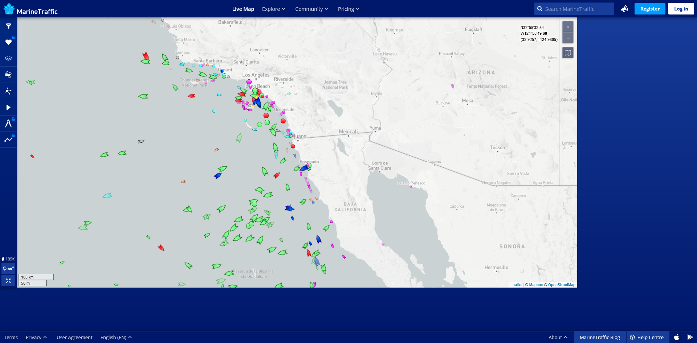Open the Apple App Store link

coord(677,337)
